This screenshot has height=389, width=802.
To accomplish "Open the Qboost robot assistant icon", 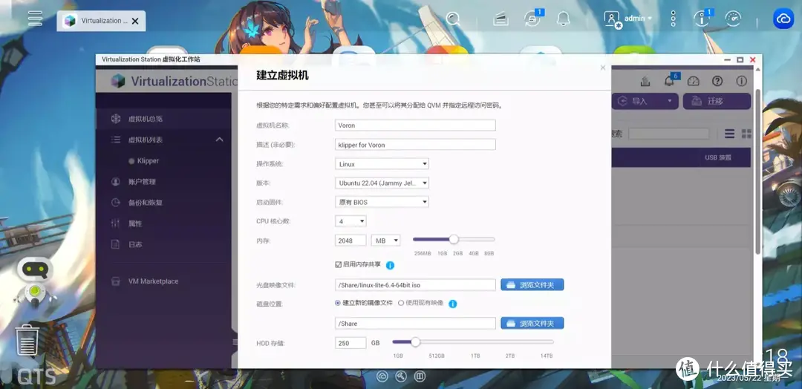I will (34, 281).
